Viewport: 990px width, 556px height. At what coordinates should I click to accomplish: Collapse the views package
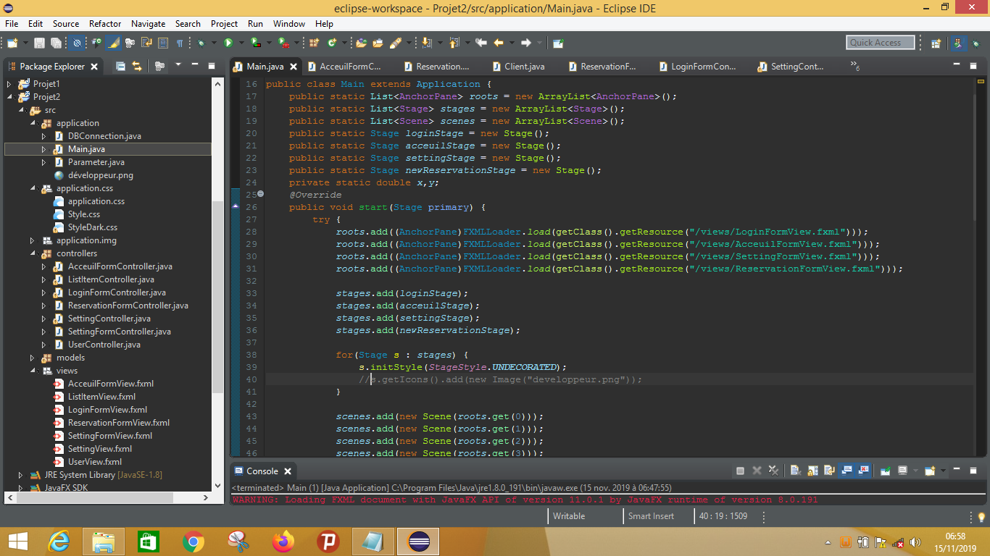coord(33,371)
